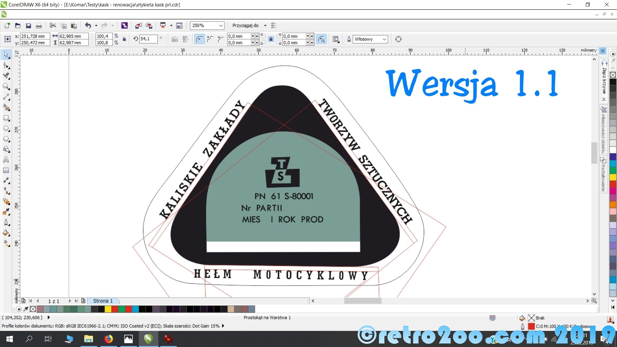Click the Convert to curves icon
Image resolution: width=617 pixels, height=347 pixels.
(398, 39)
